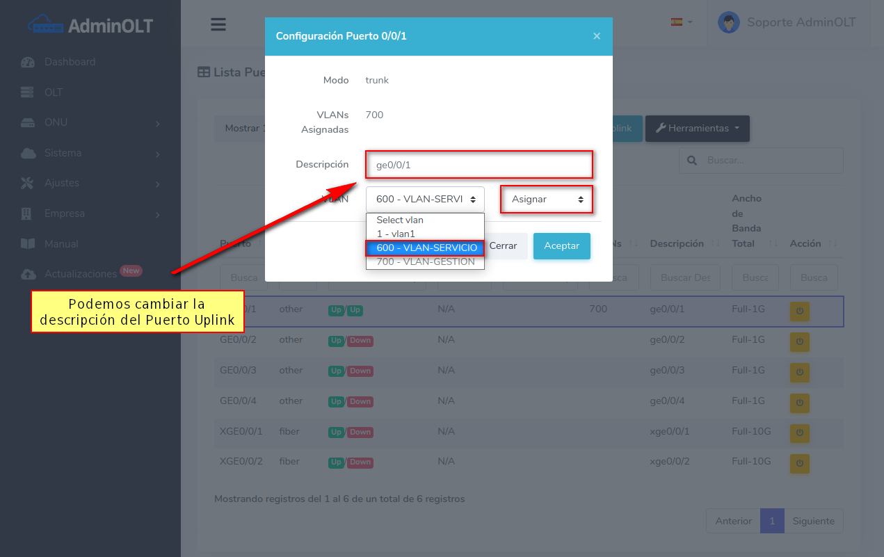Open the Spanish flag language dropdown
Image resolution: width=884 pixels, height=557 pixels.
pos(681,22)
